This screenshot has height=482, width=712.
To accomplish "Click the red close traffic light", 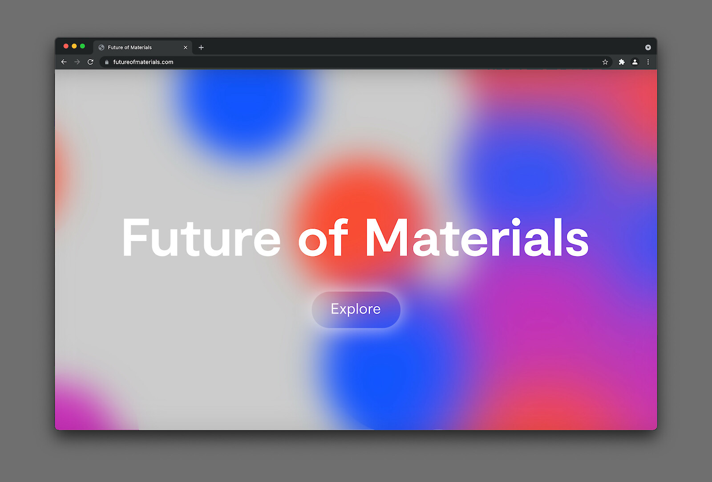I will [x=66, y=46].
